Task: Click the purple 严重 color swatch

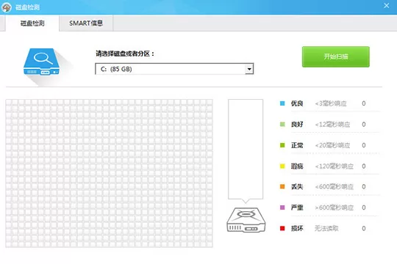Action: 282,208
